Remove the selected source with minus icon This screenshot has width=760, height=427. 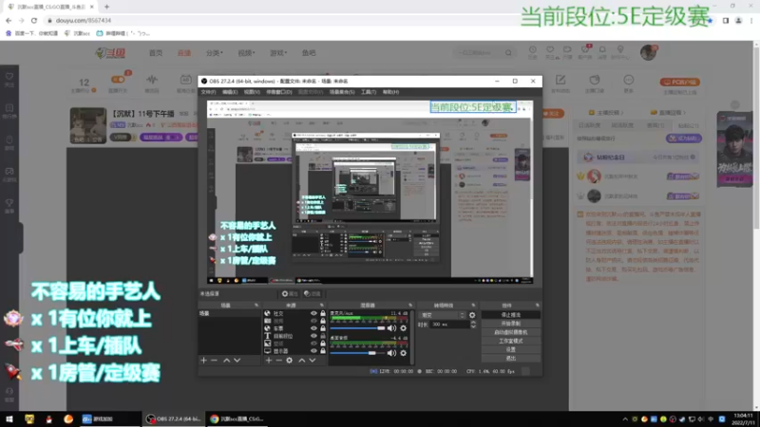point(278,361)
